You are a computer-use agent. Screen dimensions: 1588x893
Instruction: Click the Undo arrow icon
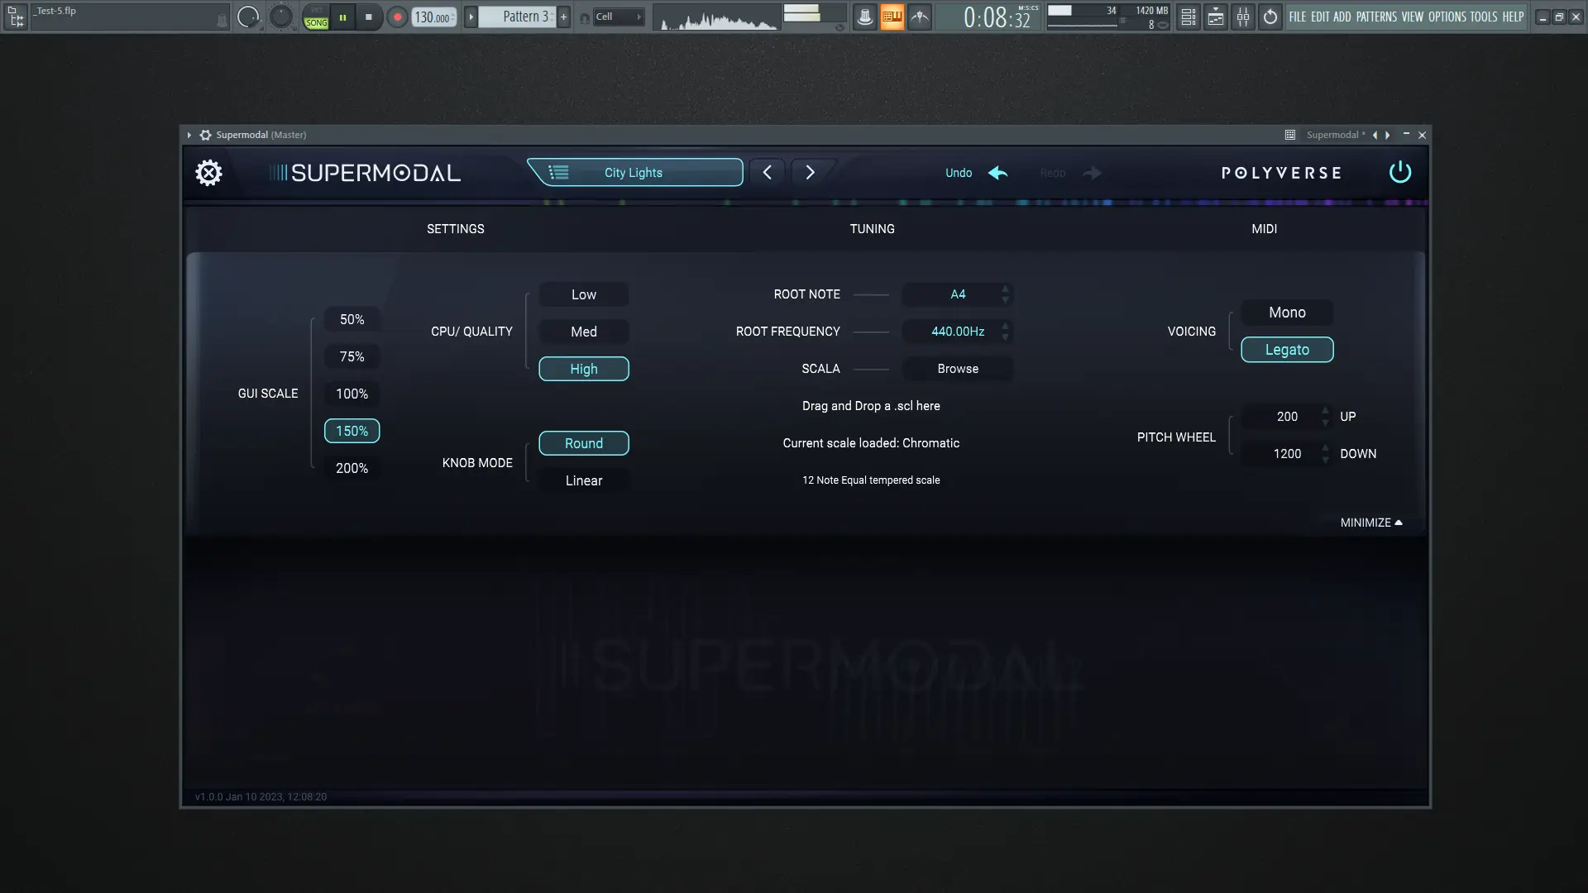pos(998,173)
